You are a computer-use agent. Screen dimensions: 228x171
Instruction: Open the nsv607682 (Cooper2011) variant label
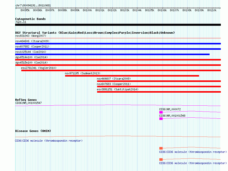32,46
